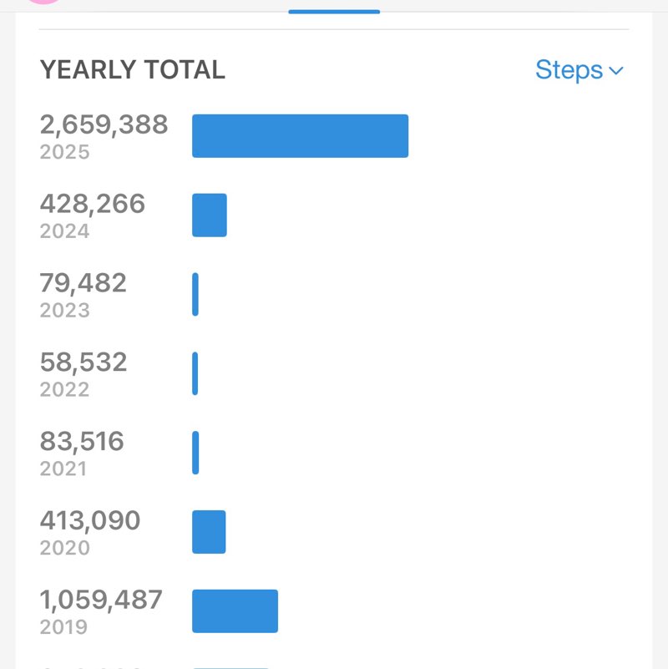This screenshot has width=668, height=669.
Task: Click the 2019 steps bar
Action: (235, 611)
